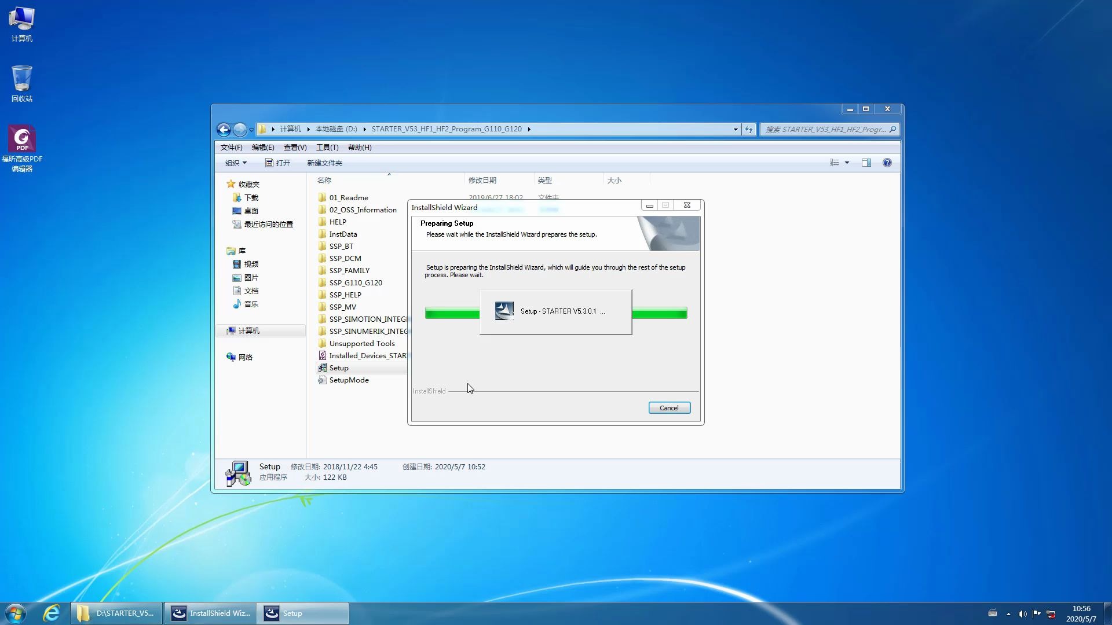The image size is (1112, 625).
Task: Open the view options dropdown arrow
Action: (x=847, y=163)
